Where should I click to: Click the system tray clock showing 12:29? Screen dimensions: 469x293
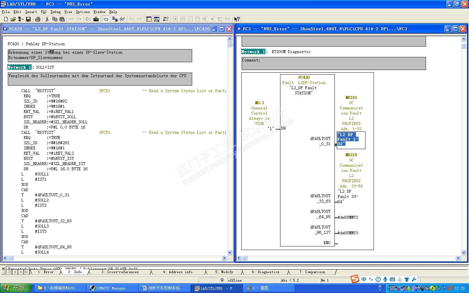[460, 288]
